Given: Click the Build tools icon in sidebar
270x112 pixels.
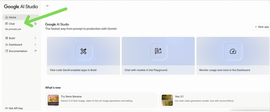Looking at the screenshot, I should pos(7,38).
